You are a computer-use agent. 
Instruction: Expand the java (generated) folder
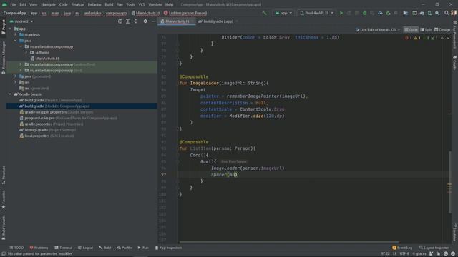[16, 76]
